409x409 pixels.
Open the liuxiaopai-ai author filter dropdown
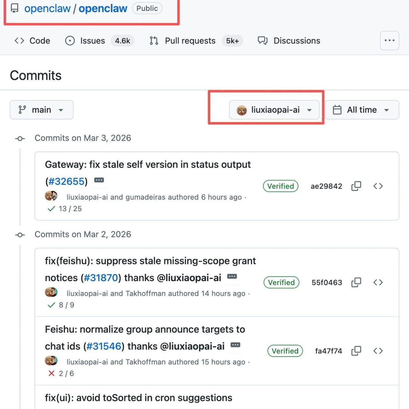coord(274,110)
